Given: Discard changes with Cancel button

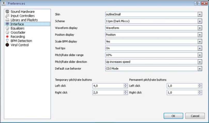Looking at the screenshot, I should [x=195, y=116].
